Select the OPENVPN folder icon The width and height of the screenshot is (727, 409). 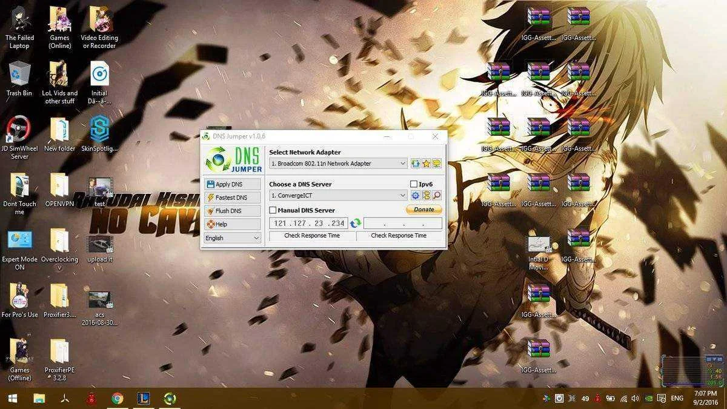coord(59,190)
